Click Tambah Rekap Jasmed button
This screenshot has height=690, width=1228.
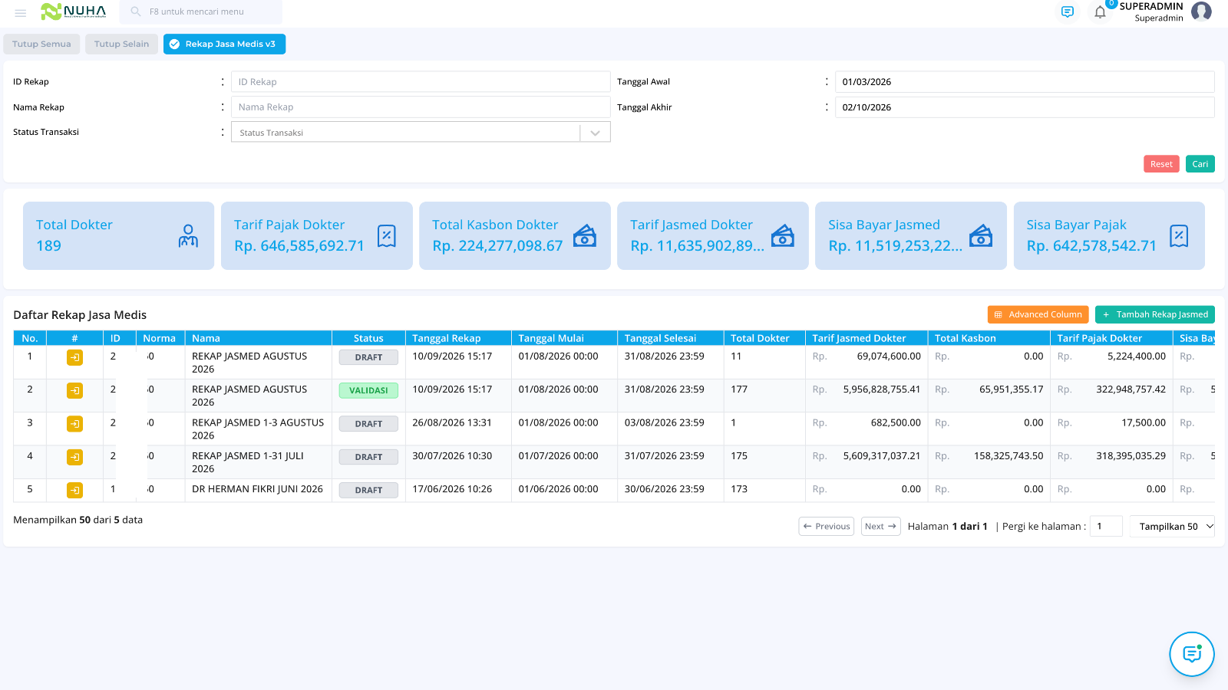(1155, 315)
